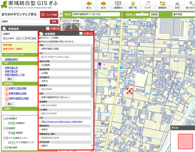Click 次へ under 住所 results
This screenshot has height=152, width=195.
10,79
